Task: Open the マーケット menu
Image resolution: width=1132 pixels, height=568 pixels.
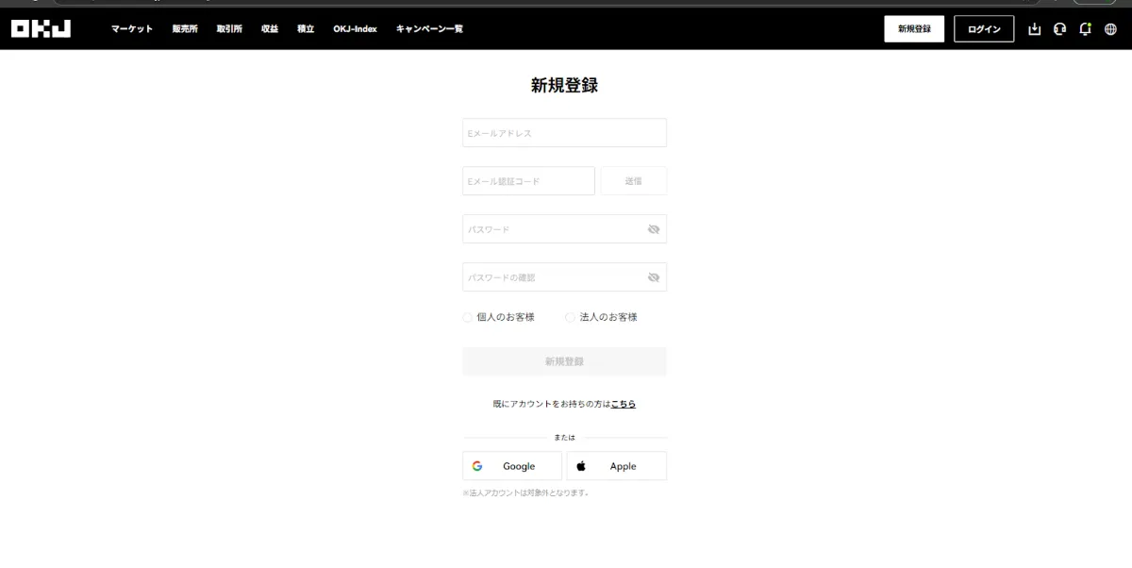Action: coord(132,29)
